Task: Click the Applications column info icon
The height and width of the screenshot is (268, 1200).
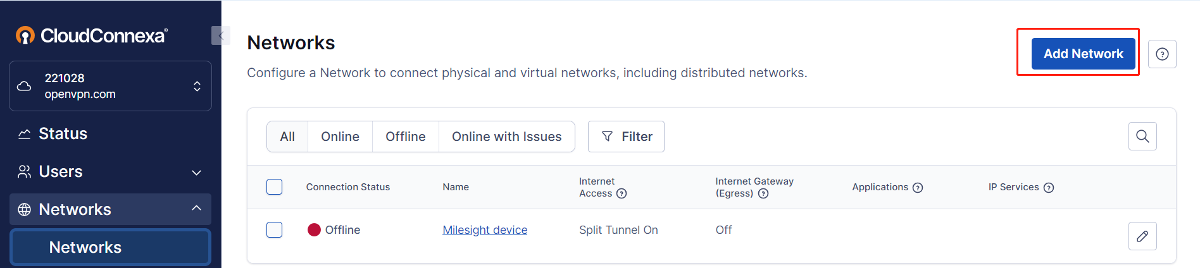Action: click(918, 188)
